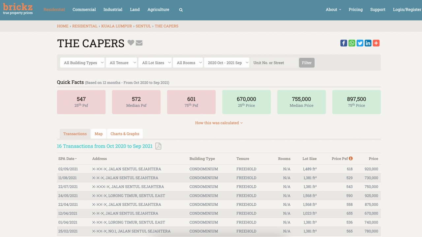
Task: Click the Price Psf info icon
Action: pos(351,158)
